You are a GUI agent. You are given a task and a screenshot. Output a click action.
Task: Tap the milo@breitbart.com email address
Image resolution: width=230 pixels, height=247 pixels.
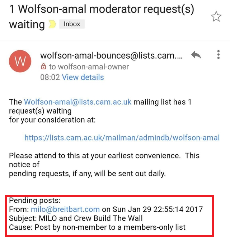coord(65,209)
